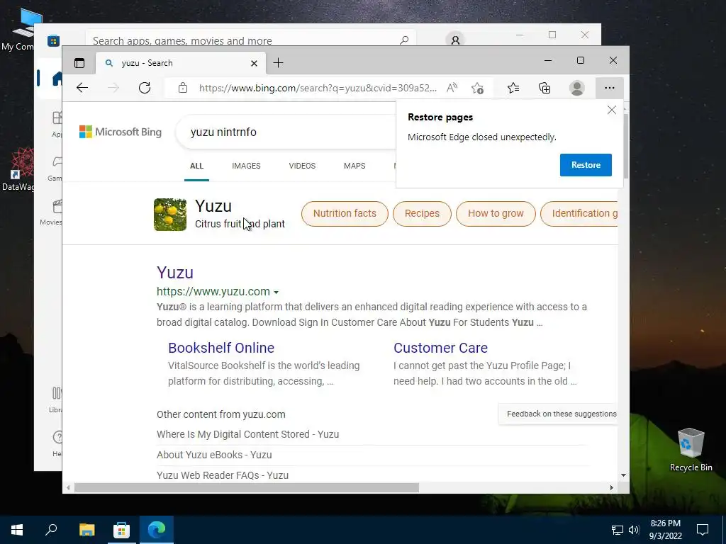This screenshot has width=726, height=544.
Task: Click the Edge back arrow button
Action: pyautogui.click(x=82, y=88)
